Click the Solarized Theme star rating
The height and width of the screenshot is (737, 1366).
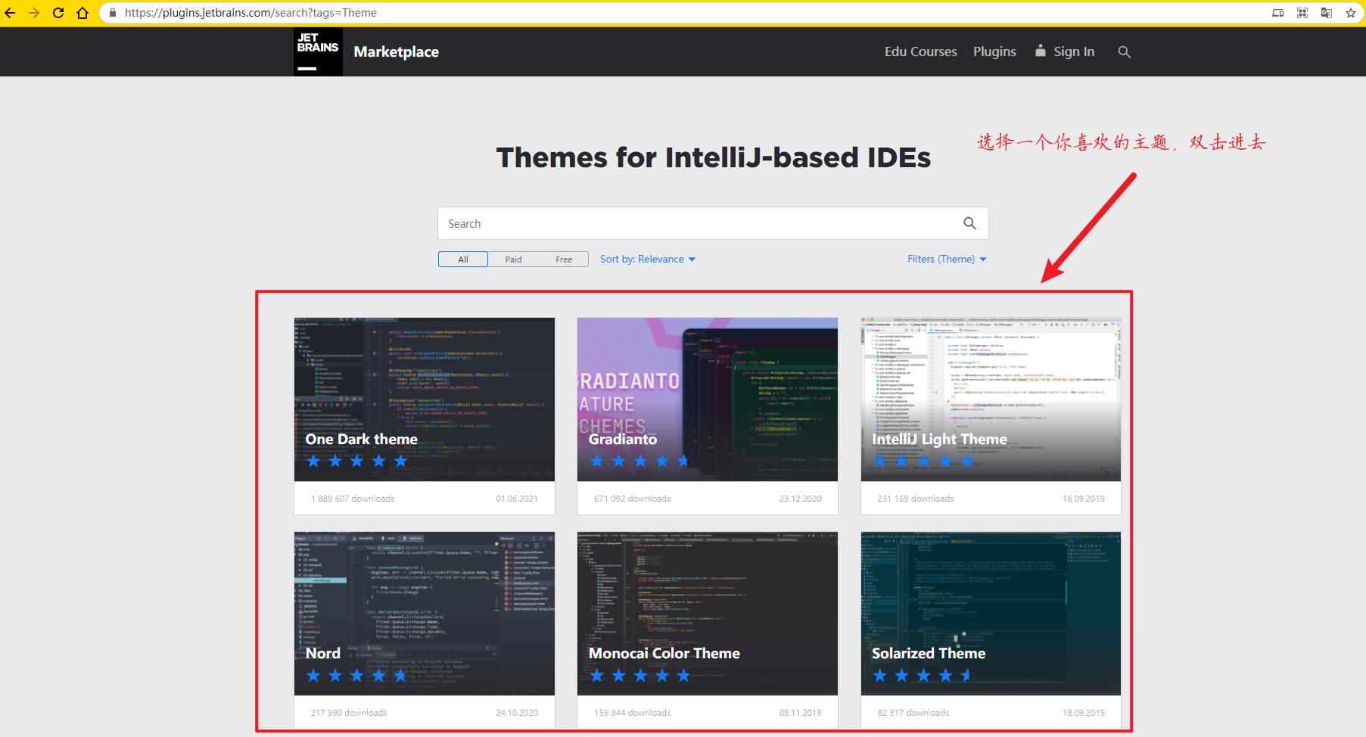pos(923,675)
